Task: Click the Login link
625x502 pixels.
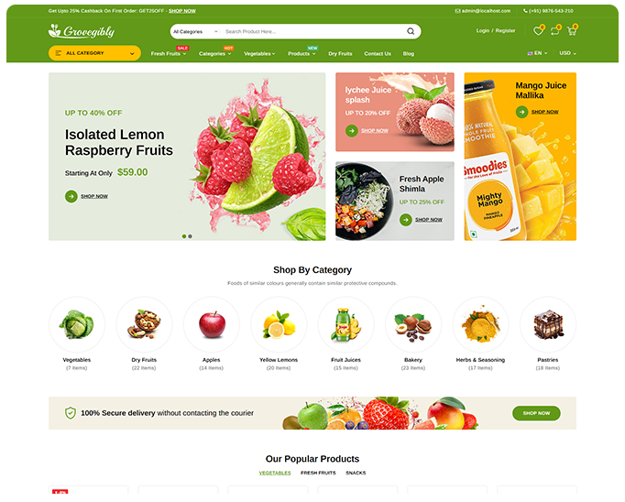Action: click(482, 30)
